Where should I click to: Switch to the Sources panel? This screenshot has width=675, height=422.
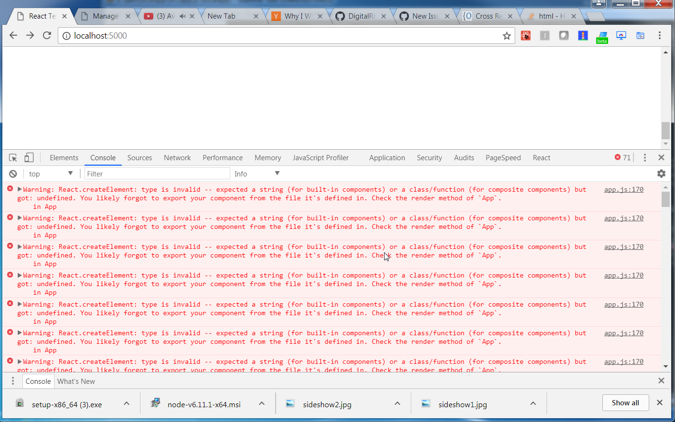139,157
